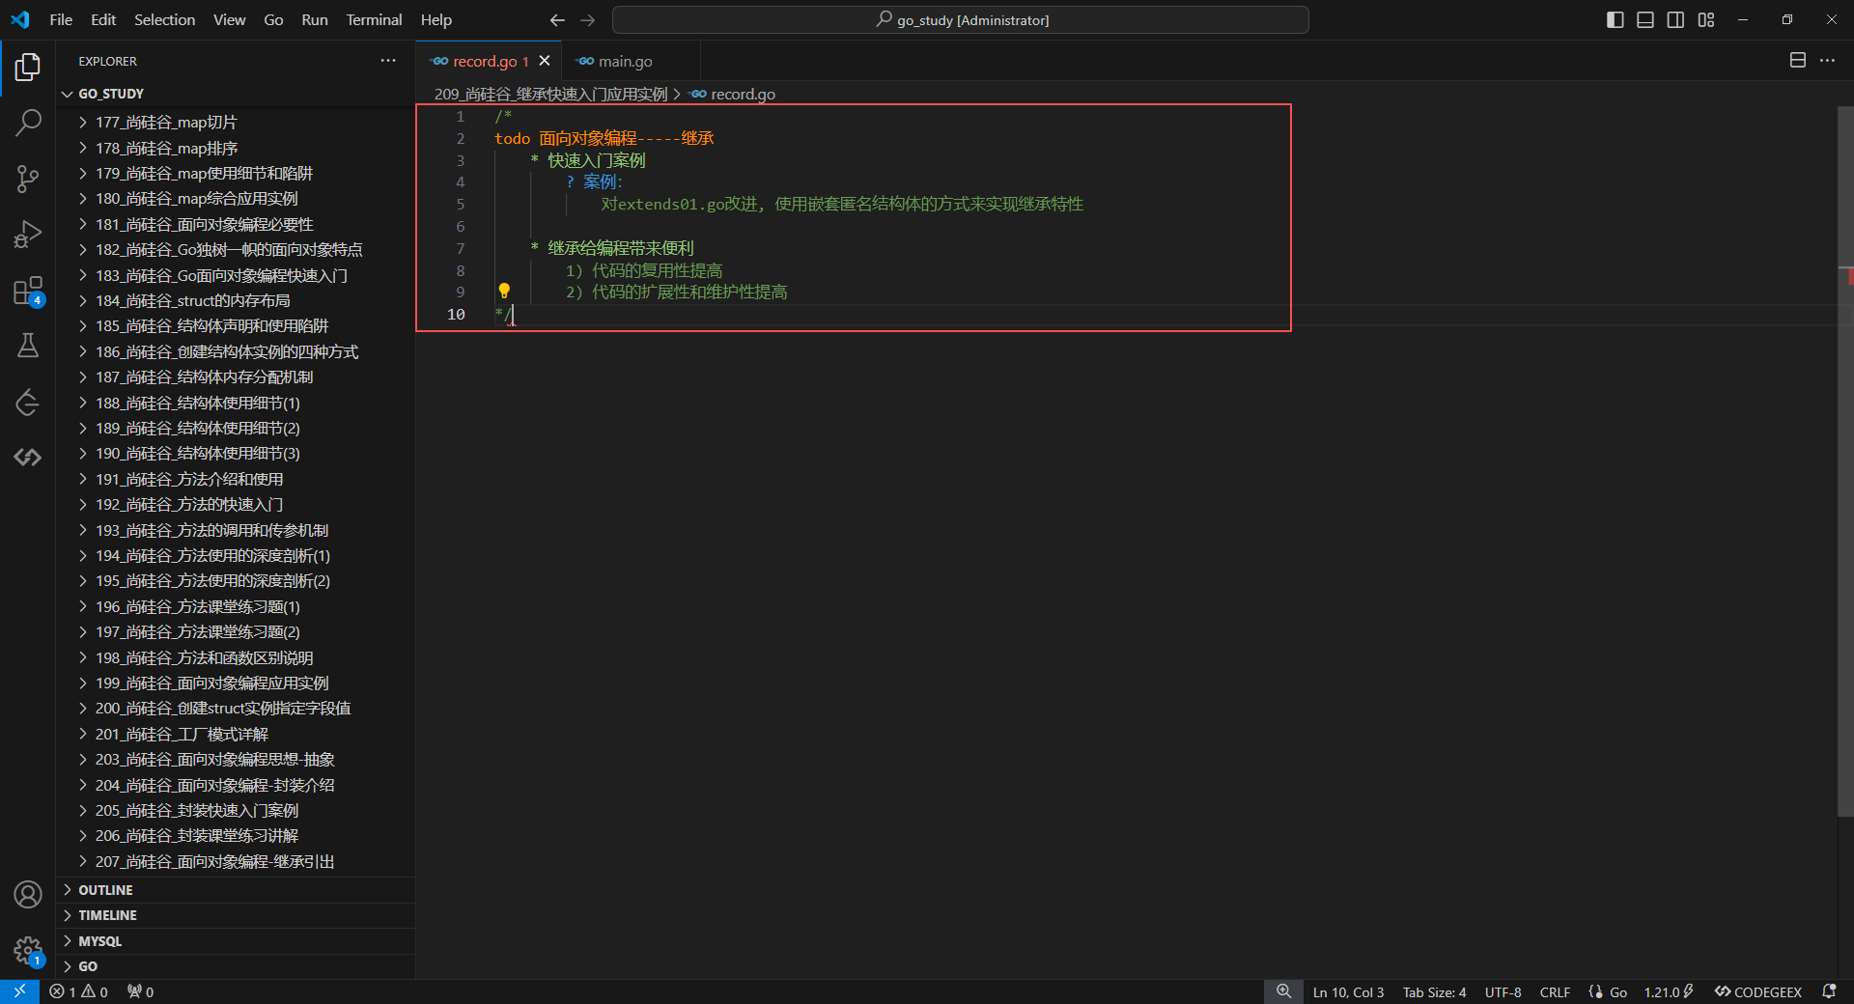
Task: Close the record.go tab
Action: pos(545,61)
